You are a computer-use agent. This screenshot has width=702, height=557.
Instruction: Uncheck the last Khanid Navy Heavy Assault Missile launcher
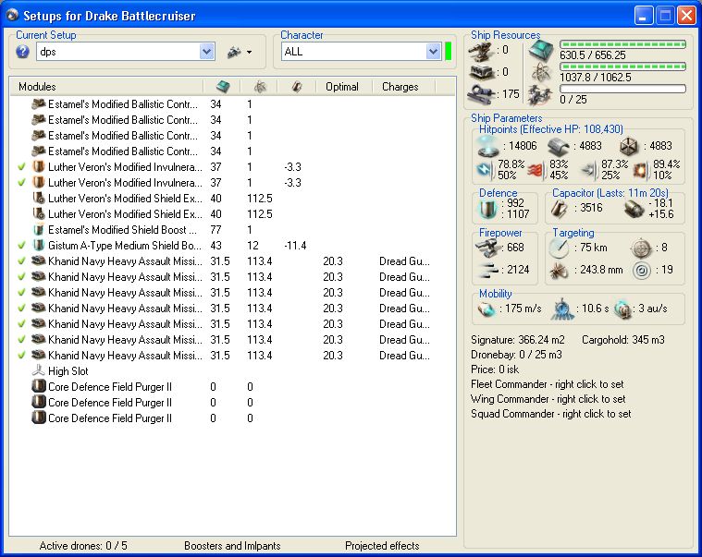point(22,356)
